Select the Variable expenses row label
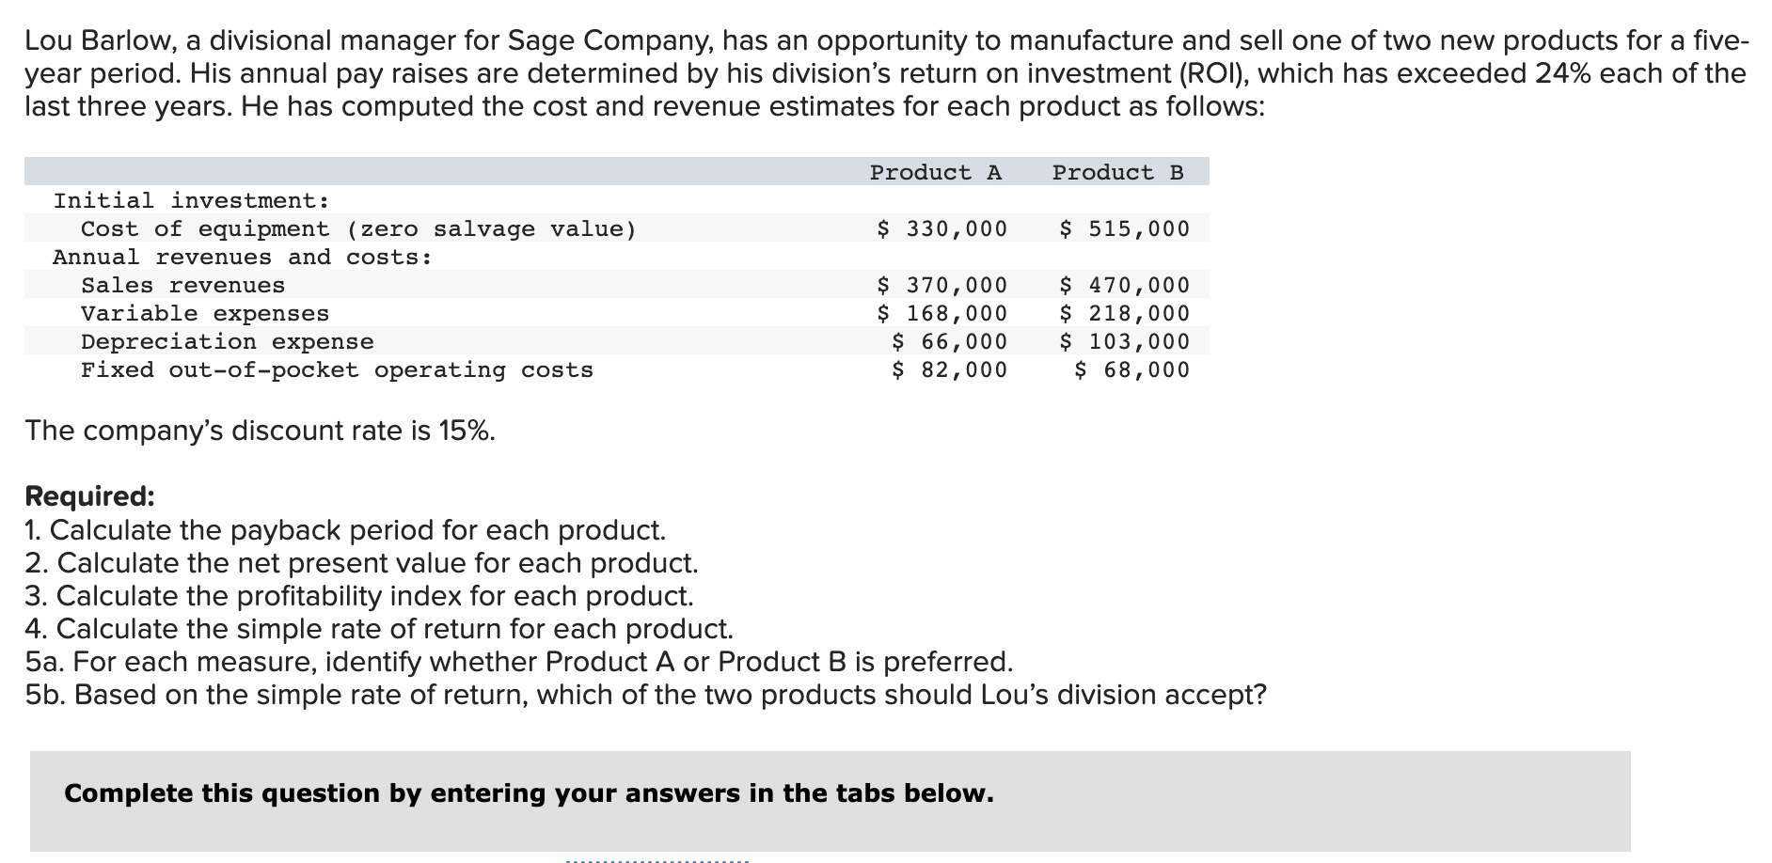1772x863 pixels. pyautogui.click(x=205, y=313)
